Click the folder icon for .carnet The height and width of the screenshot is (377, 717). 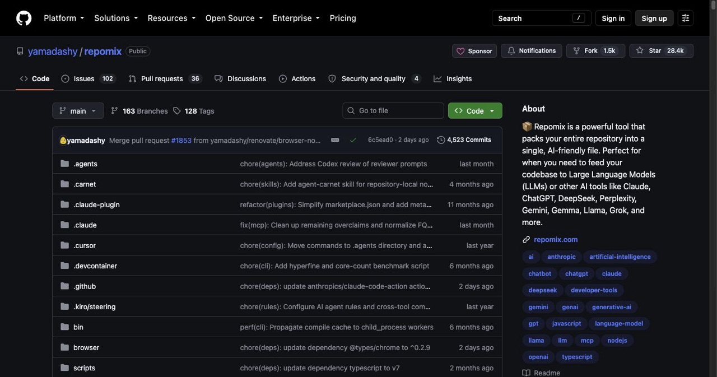64,184
